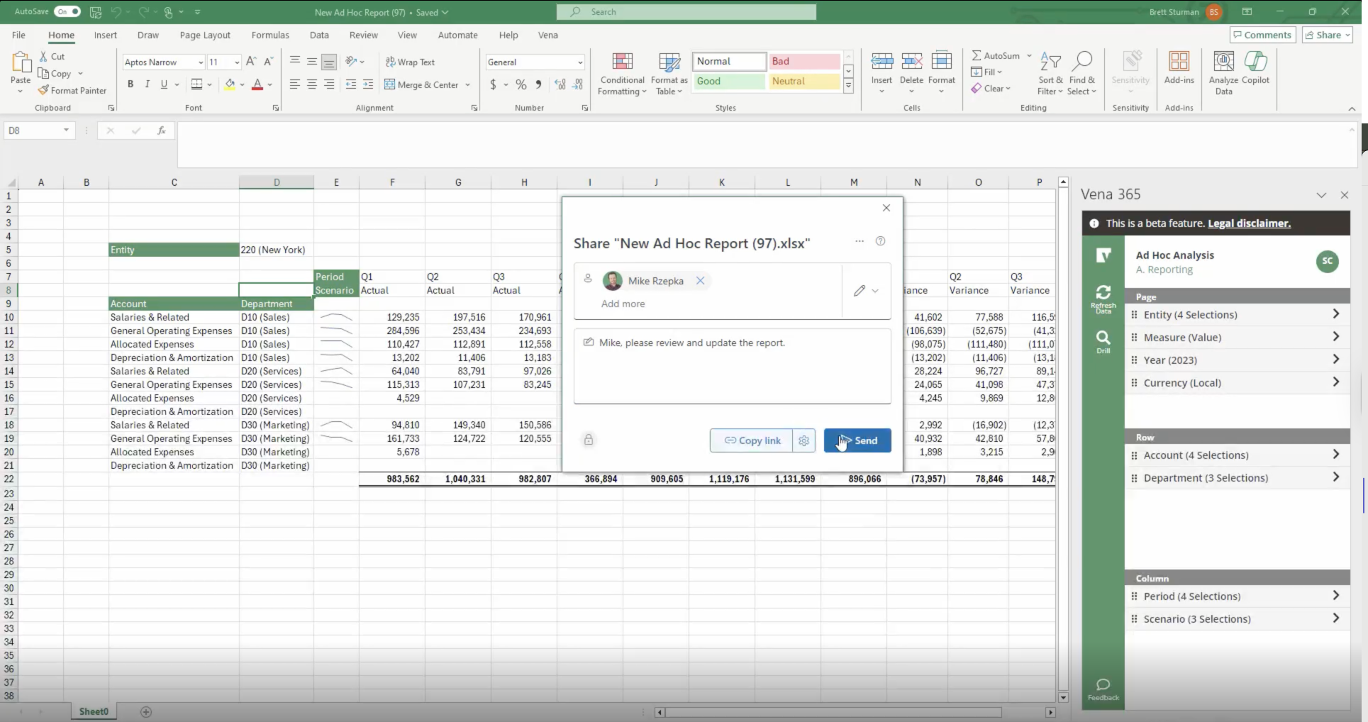Open edit permission dropdown beside recipient

(x=866, y=291)
